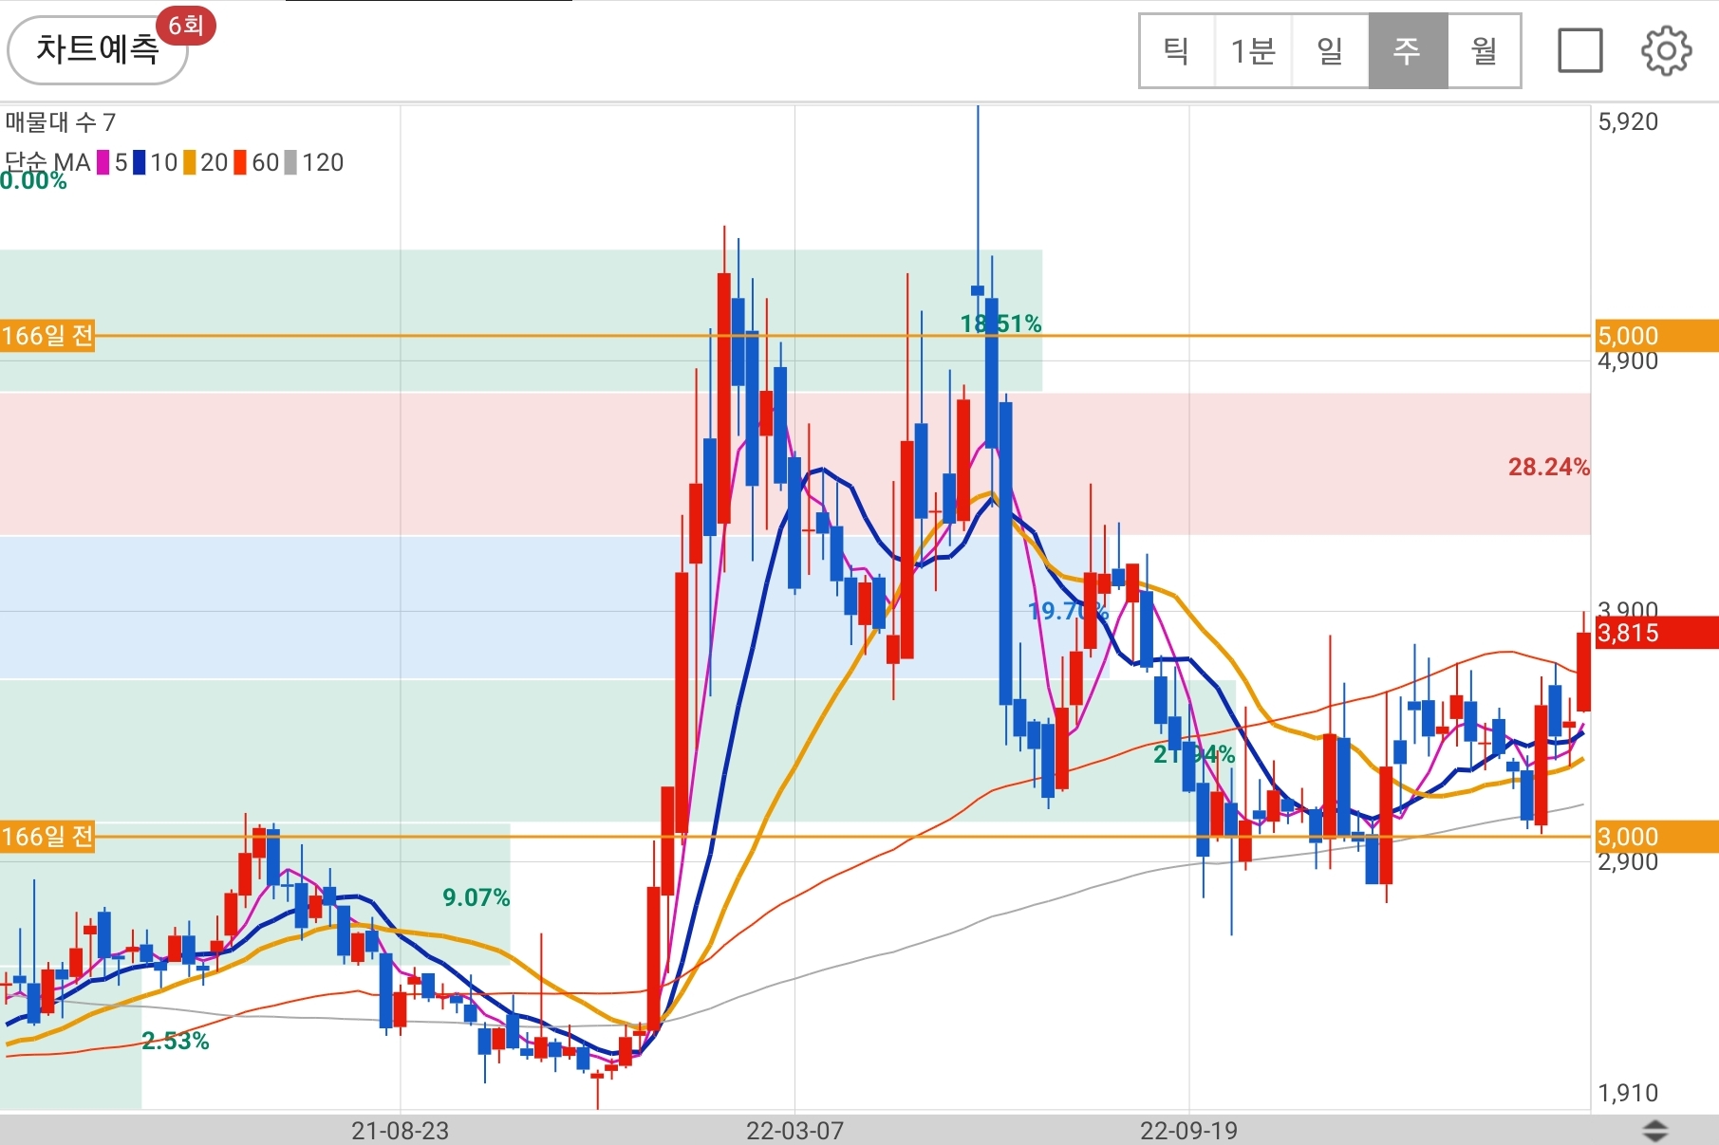Click the 5,000 orange price tag

click(x=1656, y=336)
